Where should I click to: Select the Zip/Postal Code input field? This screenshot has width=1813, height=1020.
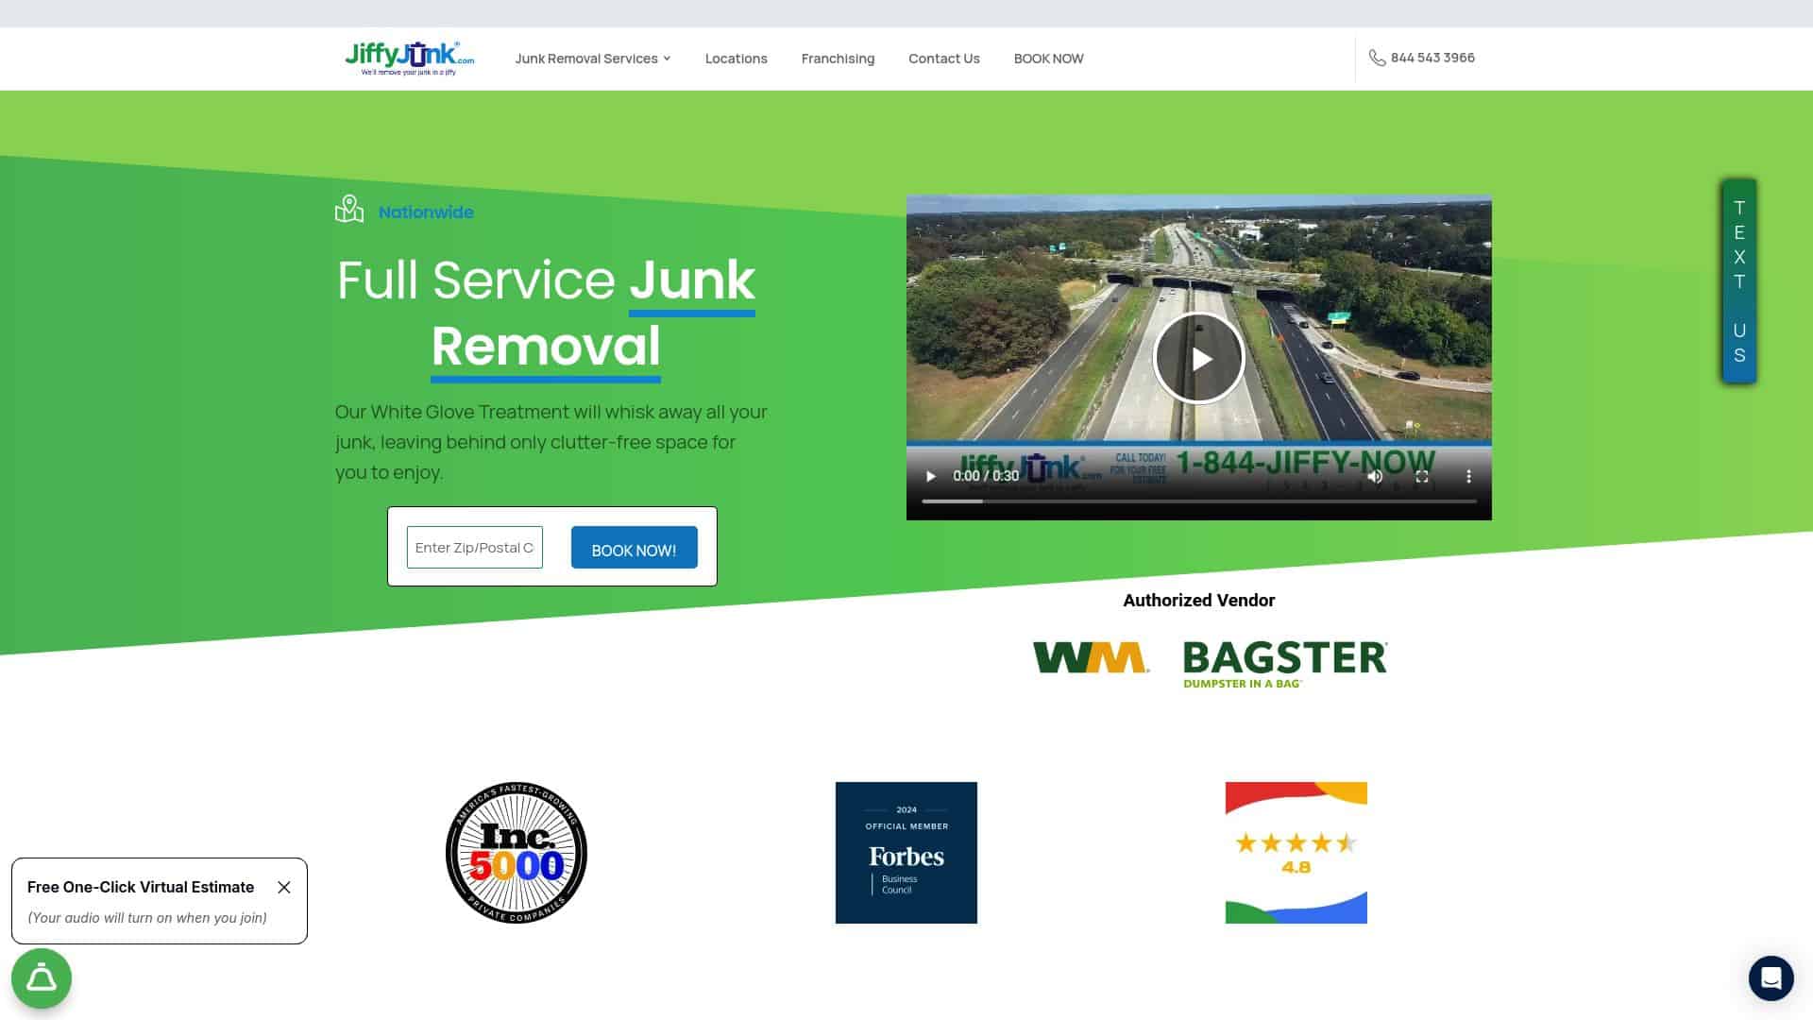[474, 547]
